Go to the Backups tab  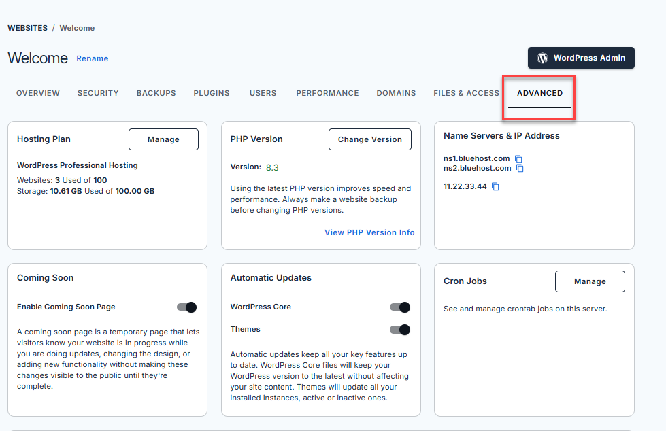(156, 93)
